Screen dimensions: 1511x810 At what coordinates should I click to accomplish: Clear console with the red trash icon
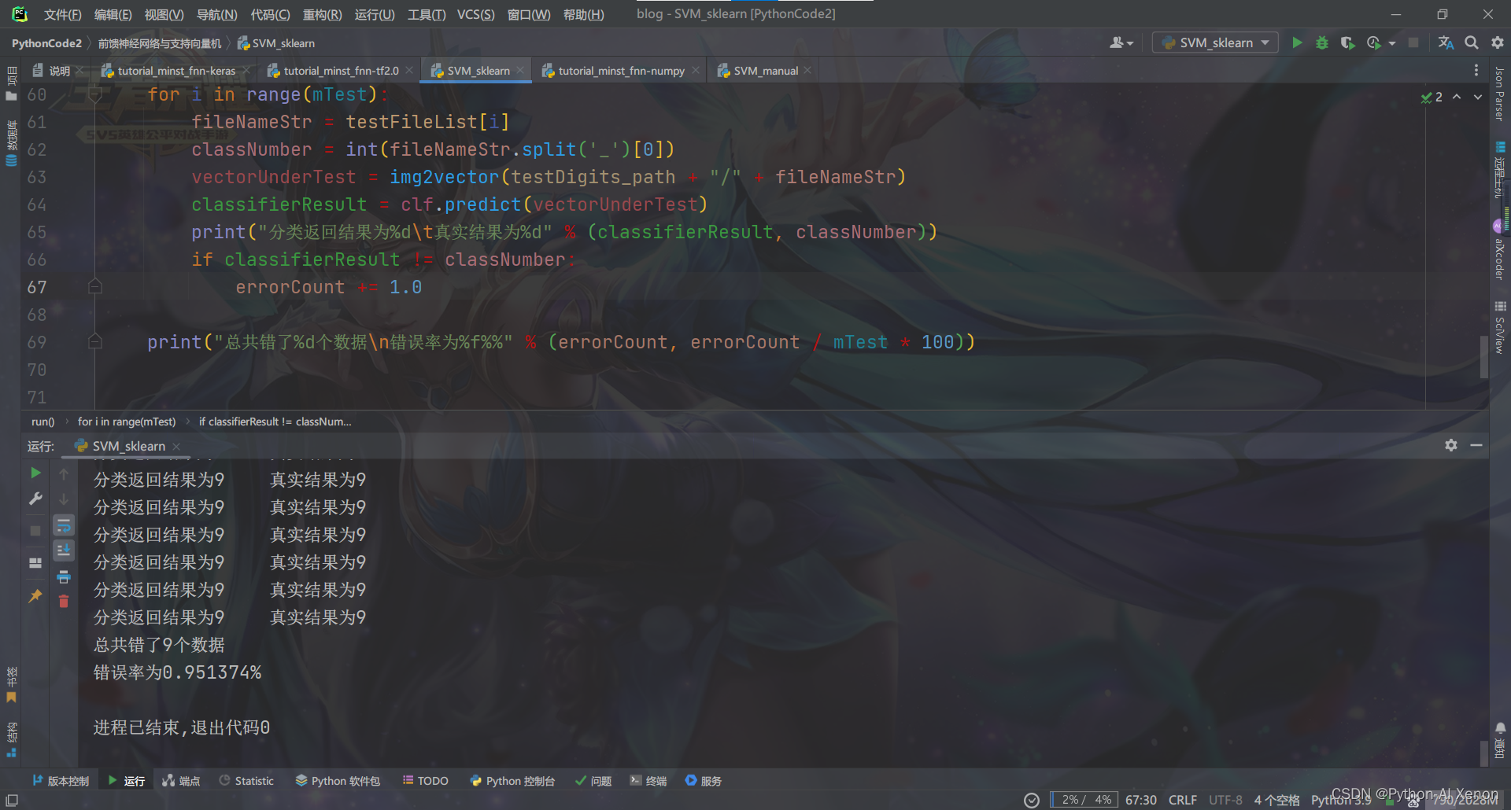tap(64, 602)
